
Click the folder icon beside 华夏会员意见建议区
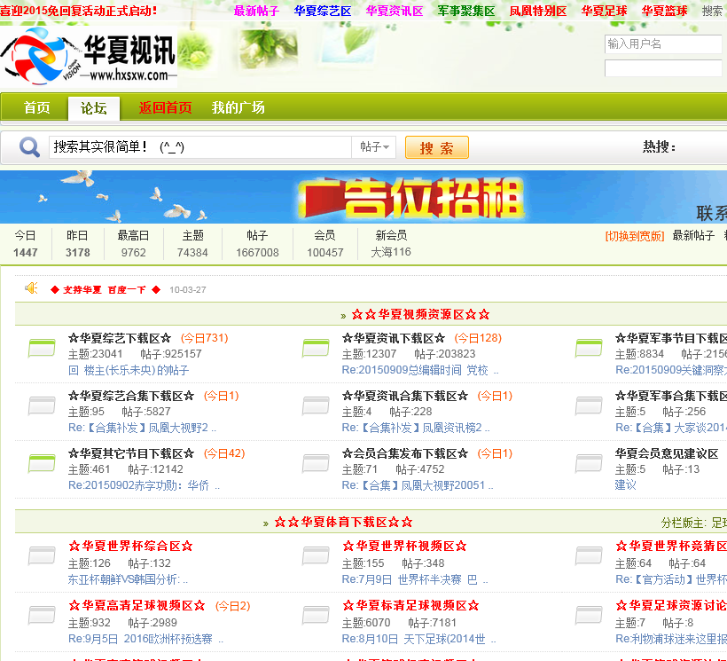pos(589,464)
